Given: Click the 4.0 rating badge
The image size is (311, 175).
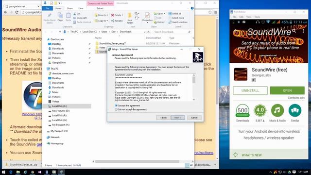Looking at the screenshot, I should (260, 110).
